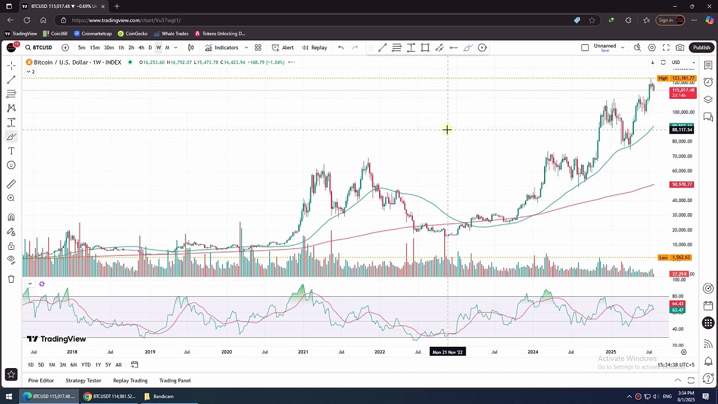Click the rectangle tool in favorites toolbar
Viewport: 718px width, 404px height.
coord(425,48)
